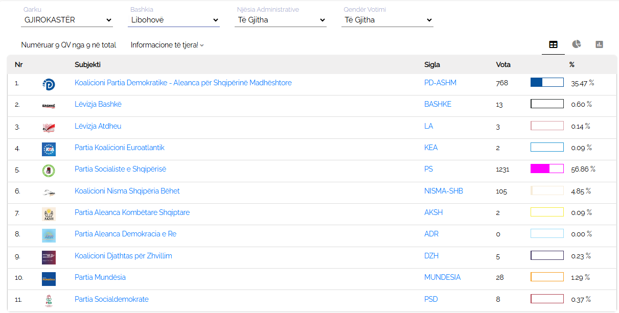Screen dimensions: 619x313
Task: Click the KEA party logo
Action: (x=49, y=149)
